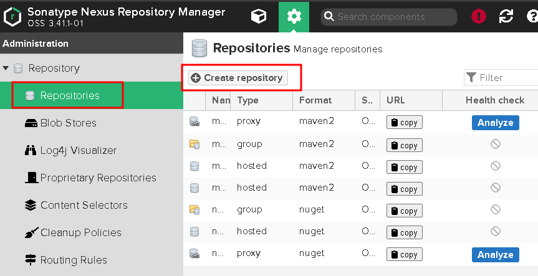This screenshot has height=276, width=538.
Task: Click the magnifier icon in search box
Action: click(329, 16)
